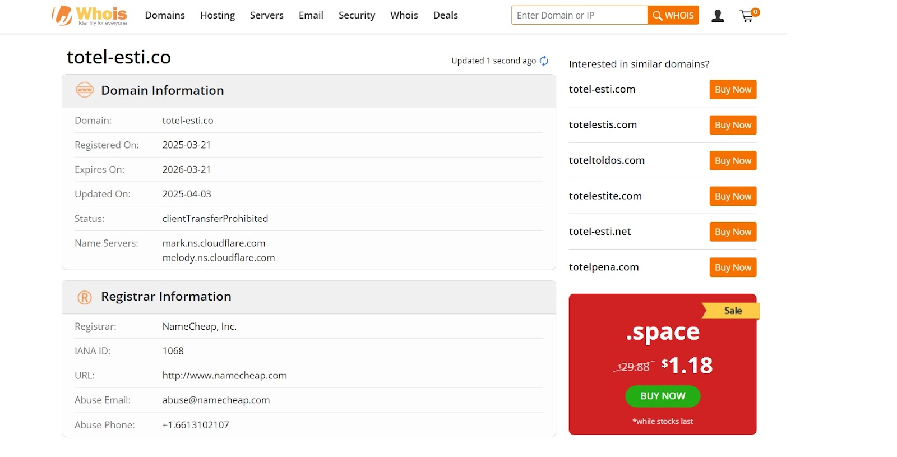Viewport: 897px width, 457px height.
Task: Click mark.ns.cloudflare.com name server
Action: pos(214,243)
